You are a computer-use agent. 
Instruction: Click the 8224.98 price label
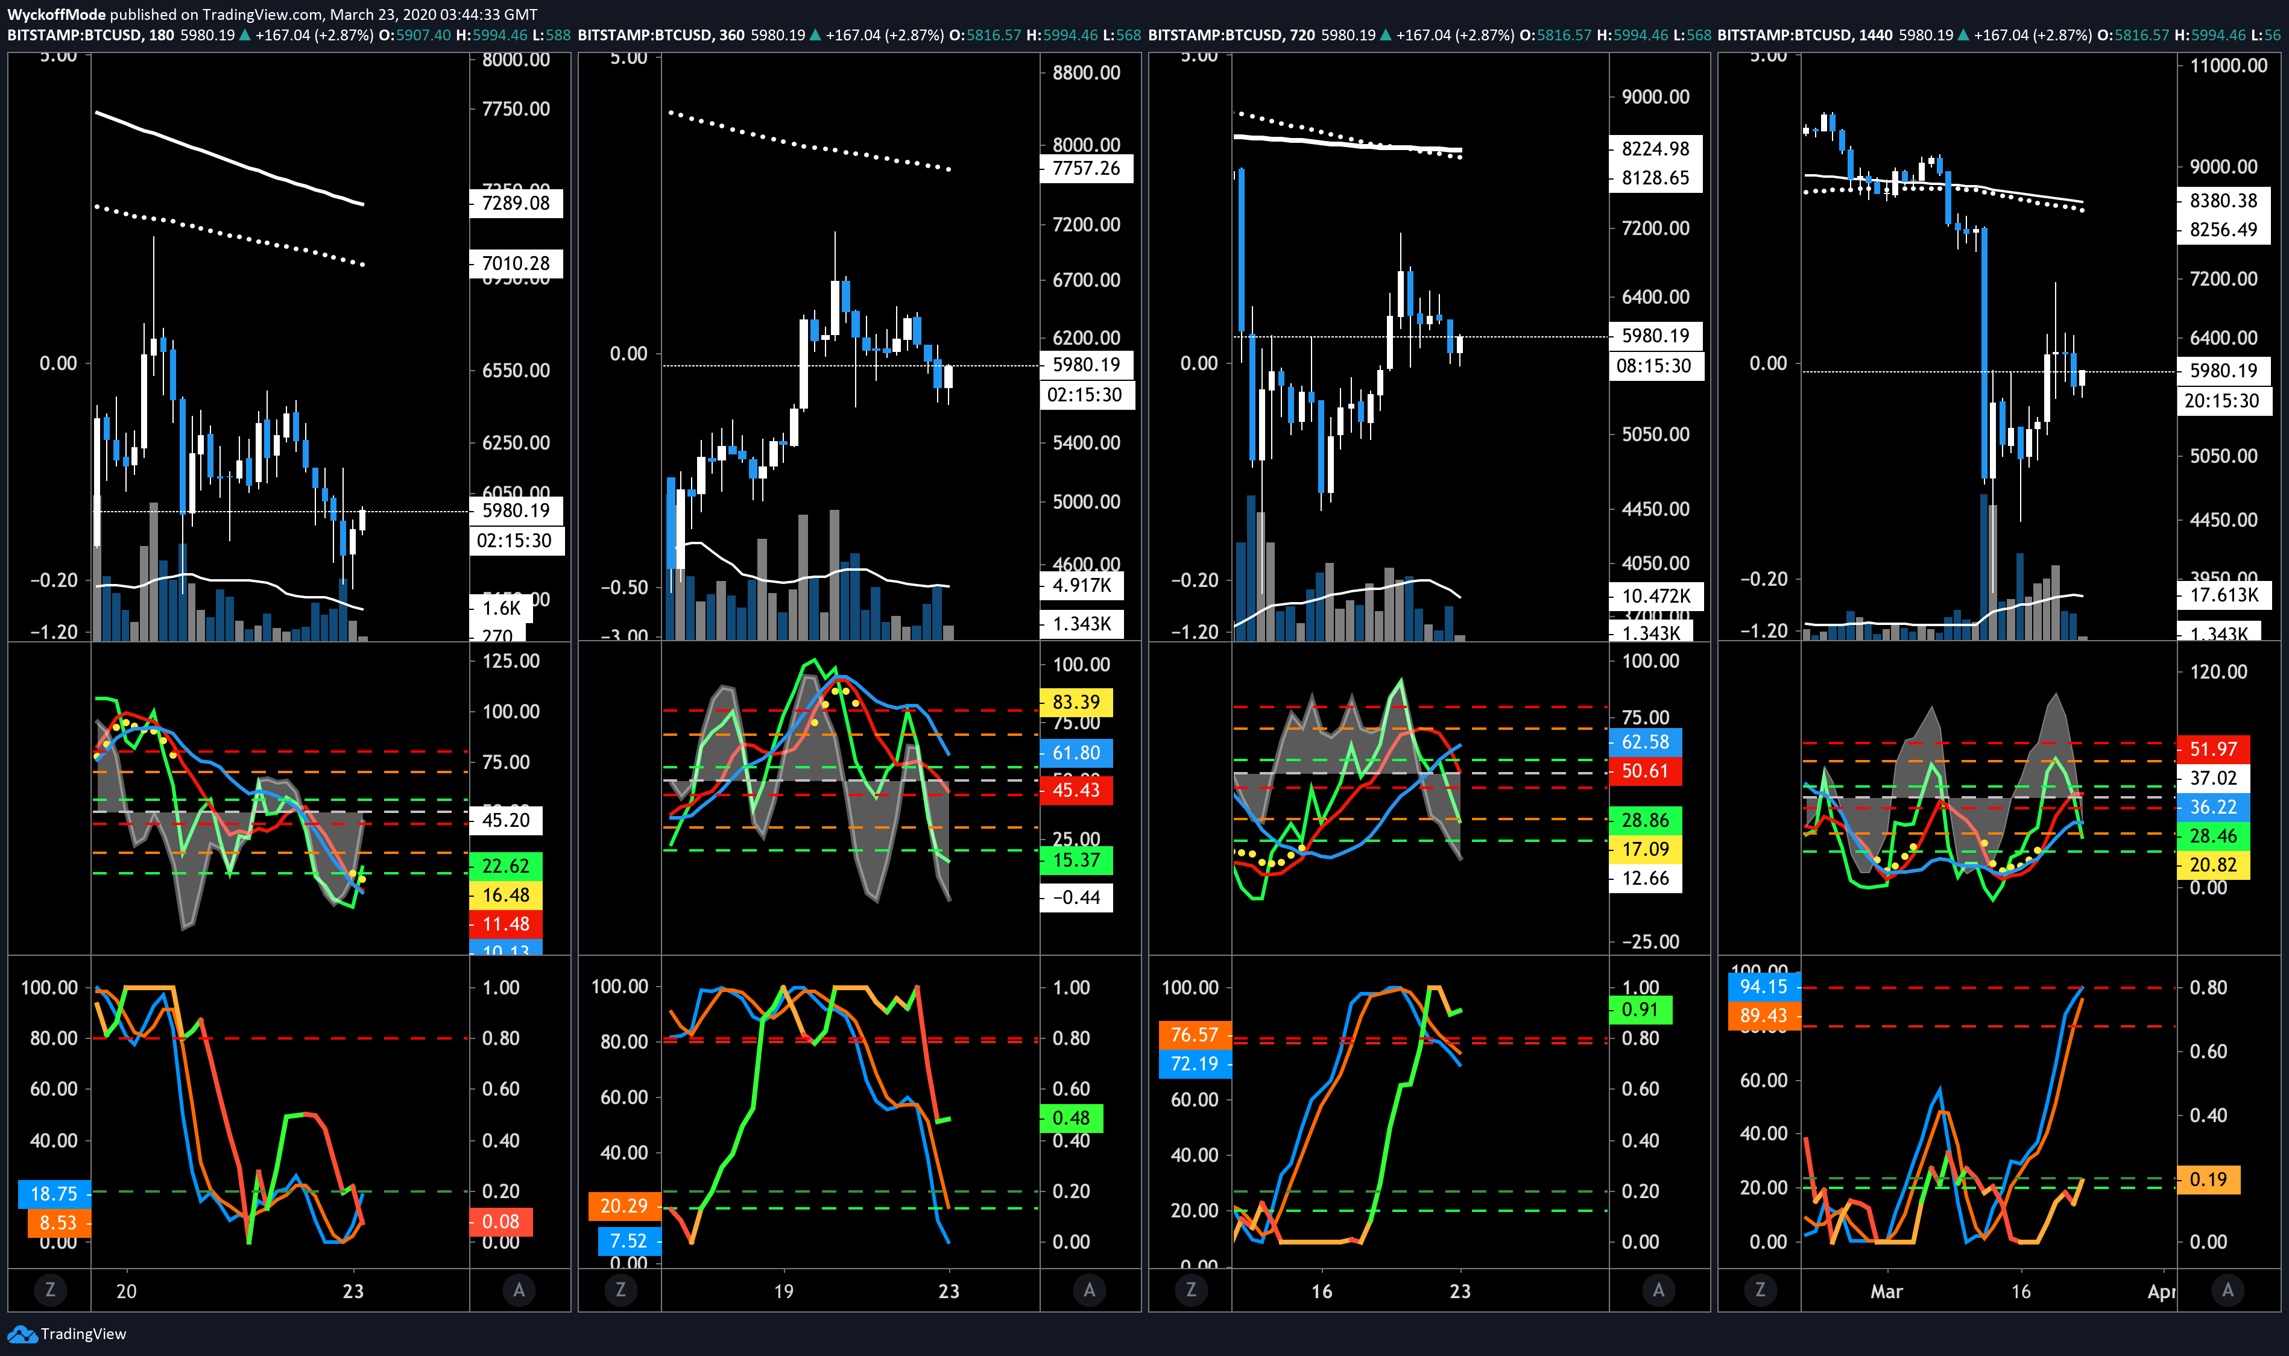1655,148
